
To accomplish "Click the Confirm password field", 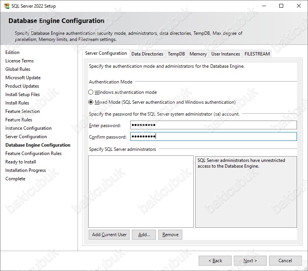I will pos(213,136).
